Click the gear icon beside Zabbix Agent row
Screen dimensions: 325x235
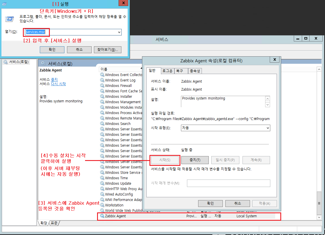coord(102,216)
